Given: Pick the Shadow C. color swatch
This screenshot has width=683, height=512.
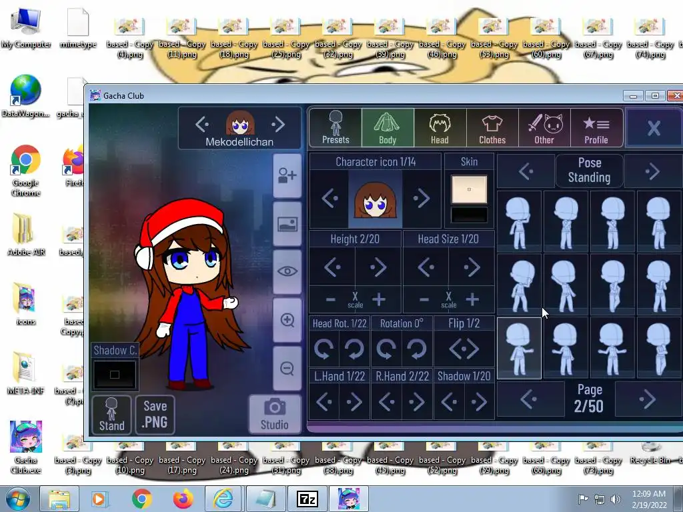Looking at the screenshot, I should point(115,375).
